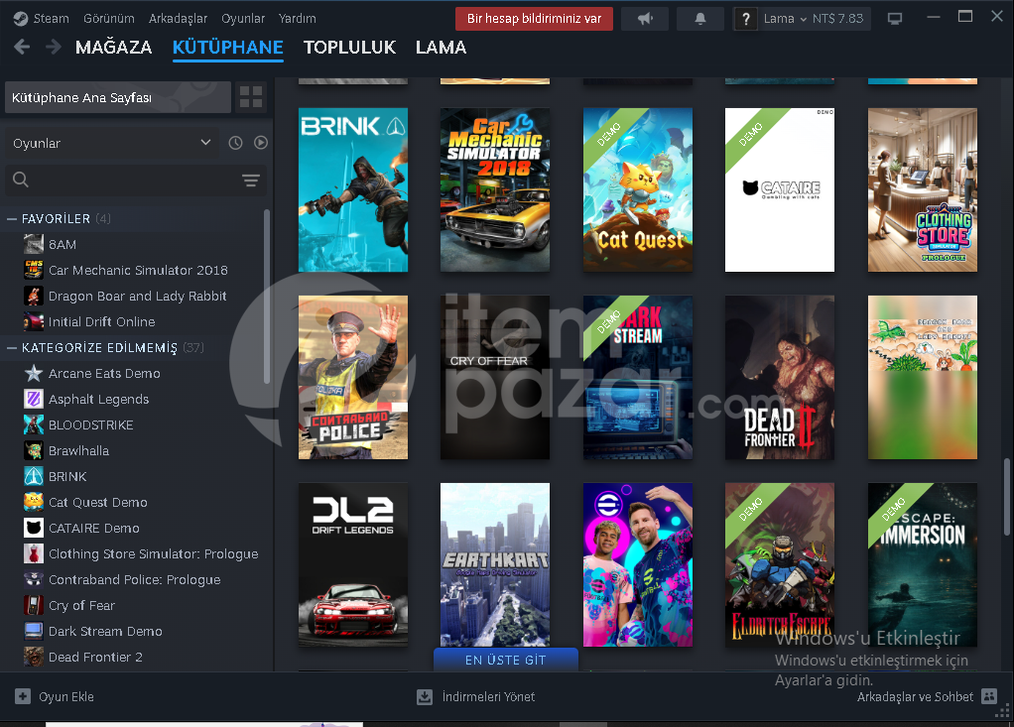
Task: Collapse the KATEGORİZE EDİLMEMİŞ category
Action: coord(12,348)
